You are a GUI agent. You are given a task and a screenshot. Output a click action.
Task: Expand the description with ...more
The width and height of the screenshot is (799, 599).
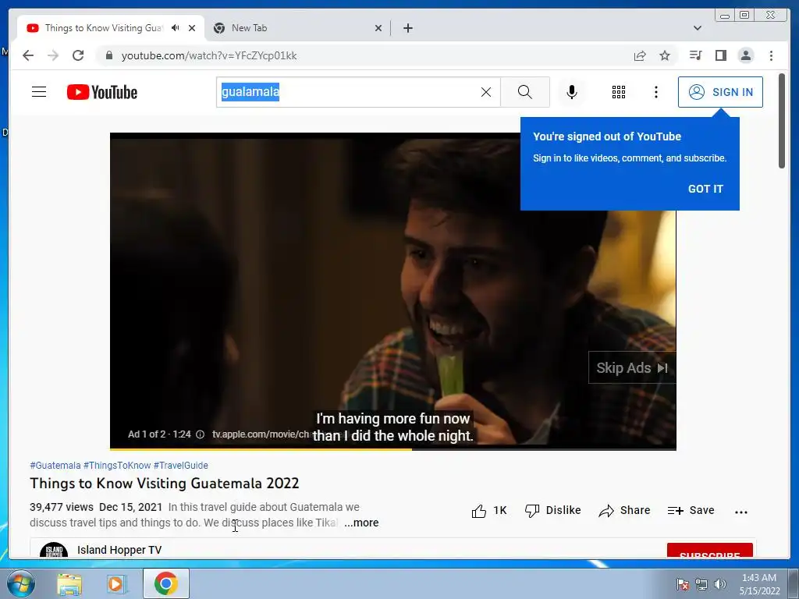(x=361, y=523)
